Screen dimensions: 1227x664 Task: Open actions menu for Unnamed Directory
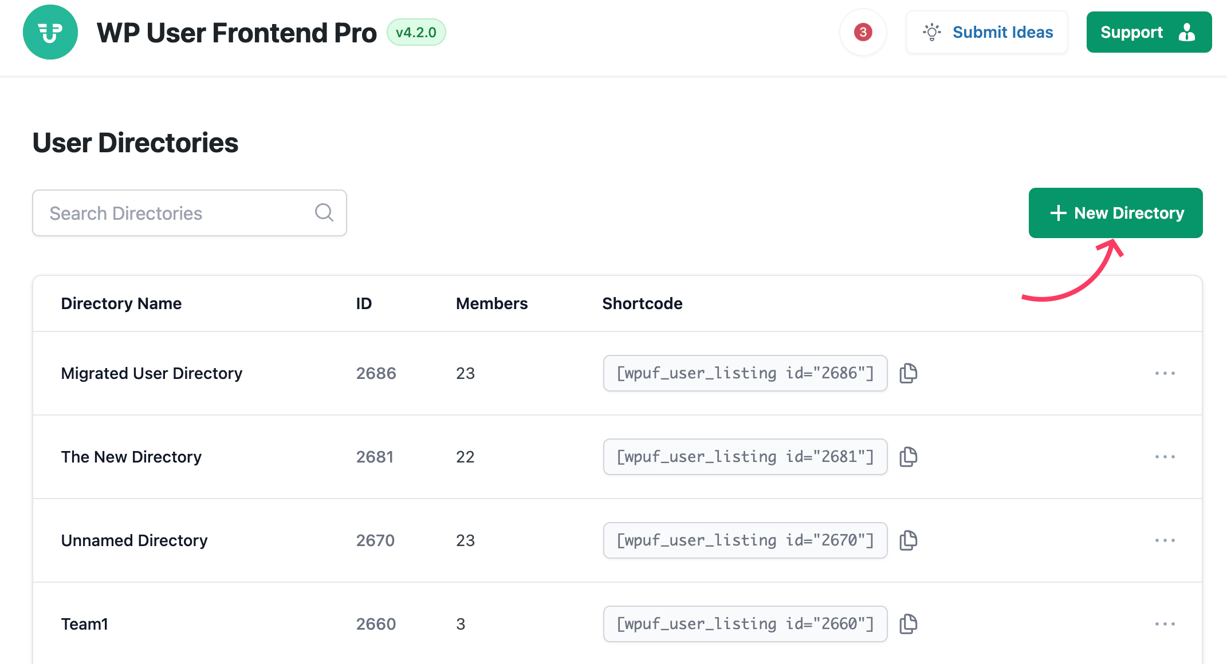coord(1165,540)
